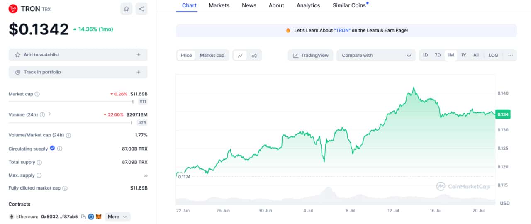Viewport: 531px width, 224px height.
Task: Set chart range to 1Y
Action: click(464, 55)
